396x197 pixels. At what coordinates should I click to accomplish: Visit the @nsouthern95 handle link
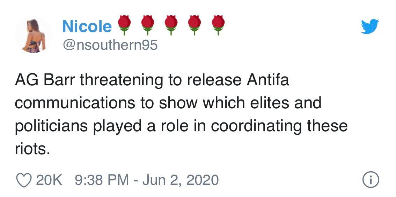110,45
